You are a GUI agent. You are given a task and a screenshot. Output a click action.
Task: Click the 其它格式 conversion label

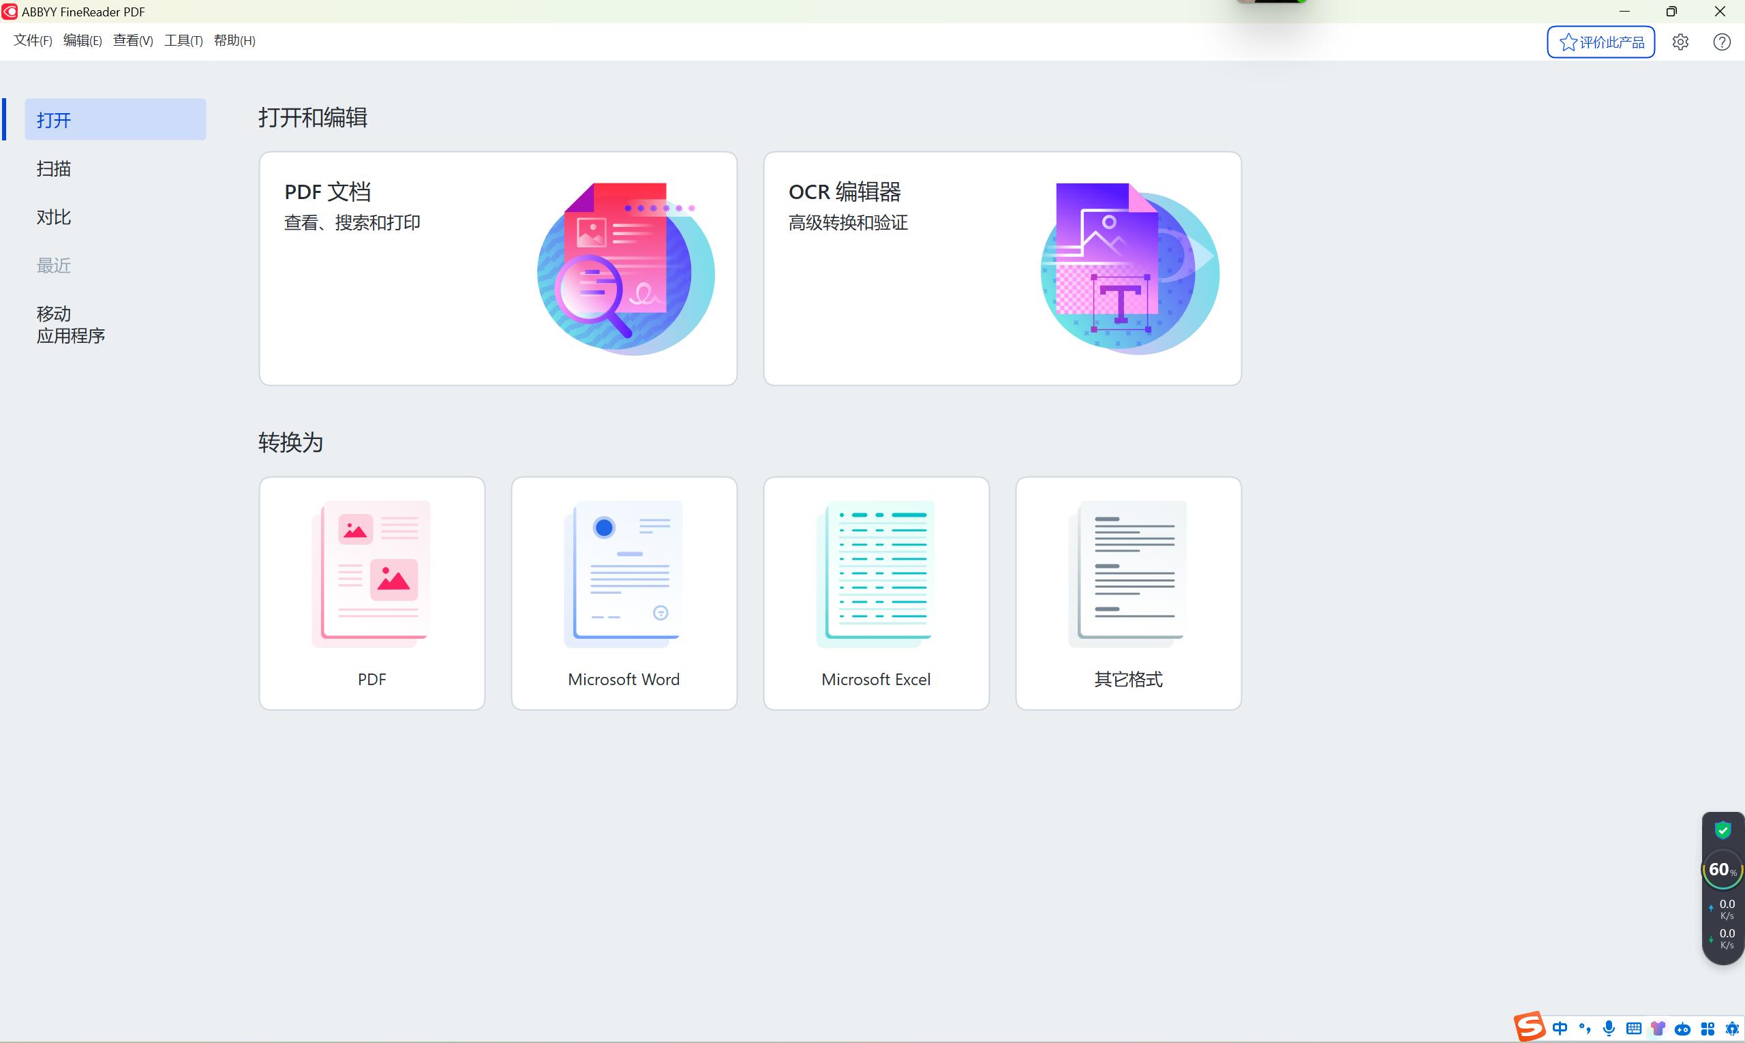click(1128, 679)
